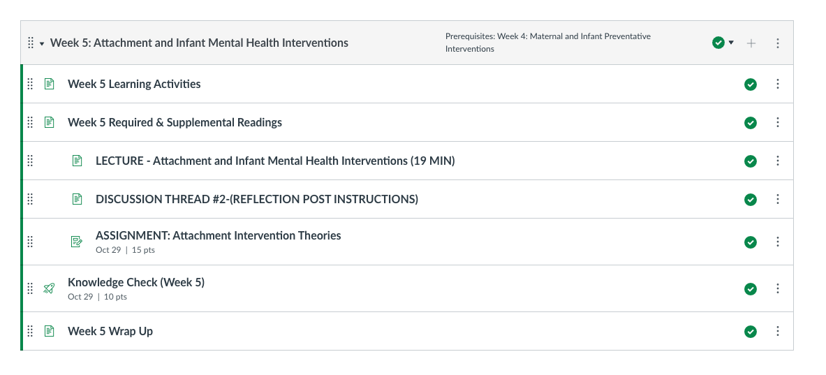
Task: Open the Week 5 module kebab options menu
Action: click(778, 43)
